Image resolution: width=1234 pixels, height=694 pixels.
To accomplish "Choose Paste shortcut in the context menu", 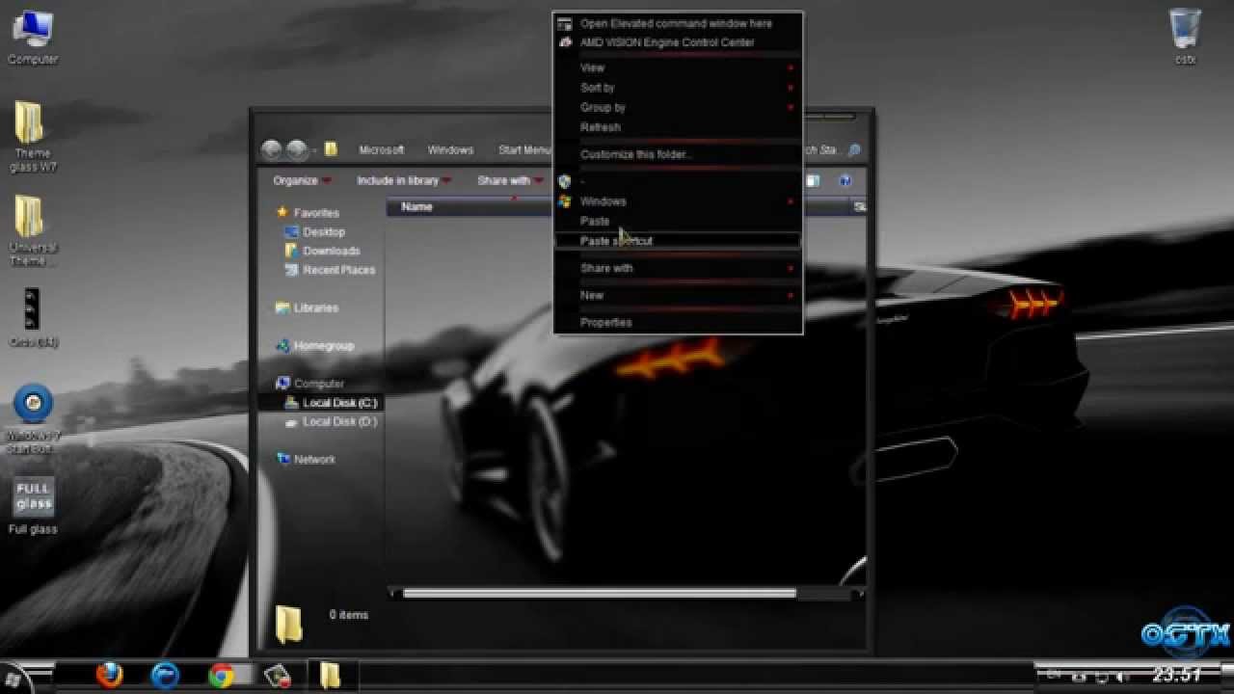I will point(678,241).
